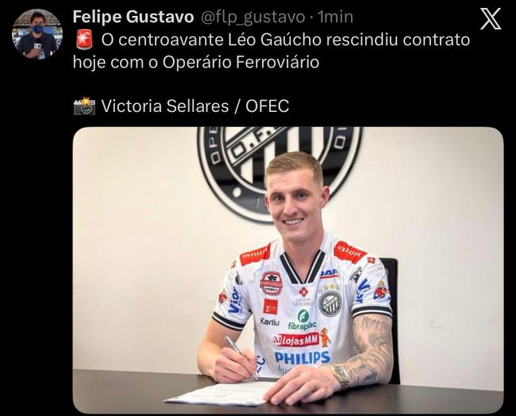This screenshot has height=416, width=516.
Task: Click the Lojas MM sponsor logo
Action: tap(296, 339)
